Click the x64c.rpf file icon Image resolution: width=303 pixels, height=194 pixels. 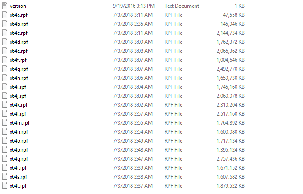click(5, 33)
